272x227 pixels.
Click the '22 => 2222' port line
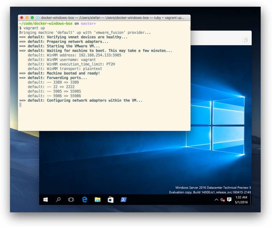(x=51, y=87)
